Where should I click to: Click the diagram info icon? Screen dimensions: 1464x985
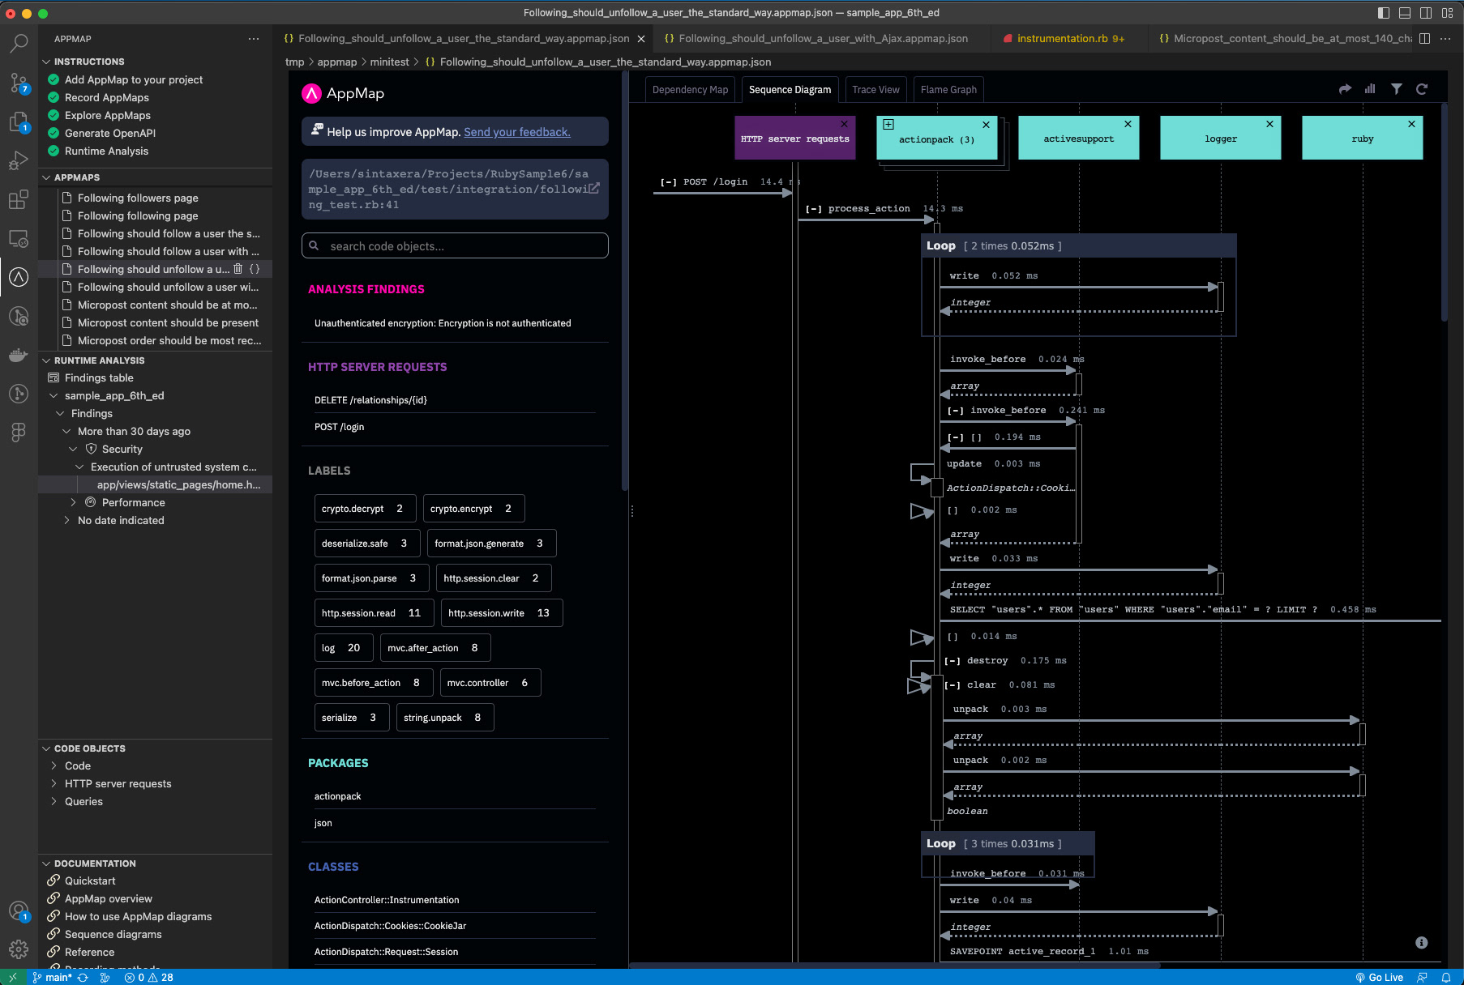(x=1421, y=943)
